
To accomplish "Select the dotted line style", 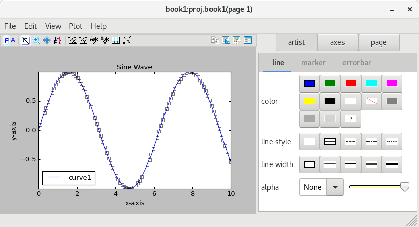I will pos(392,142).
